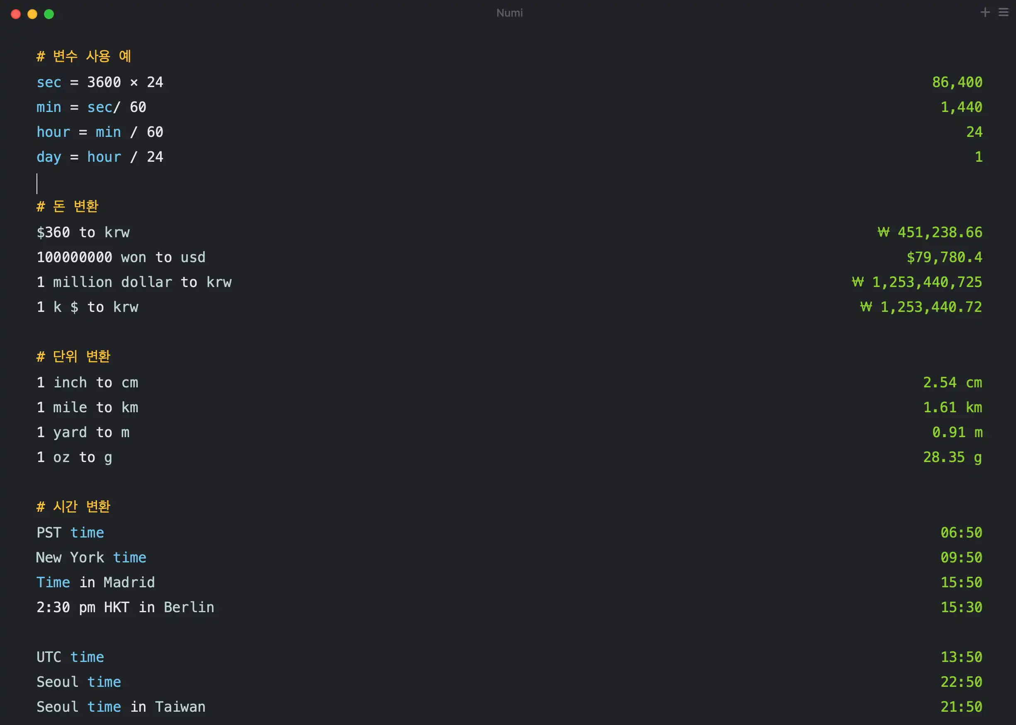Viewport: 1016px width, 725px height.
Task: Place cursor in 'sec = 3600 × 24' line
Action: coord(100,82)
